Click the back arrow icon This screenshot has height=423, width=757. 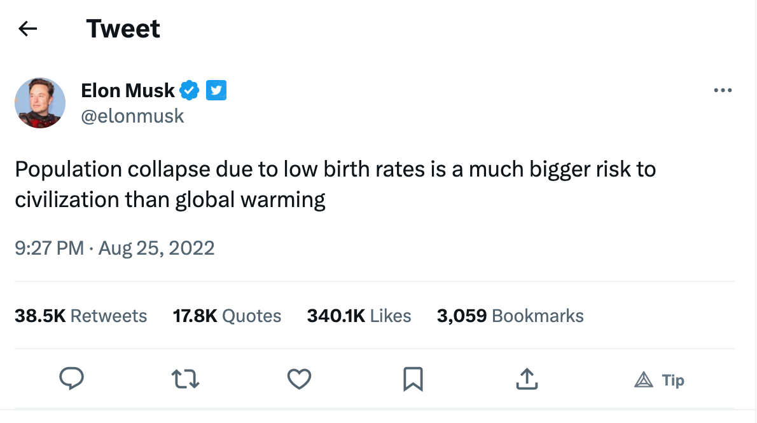(28, 29)
